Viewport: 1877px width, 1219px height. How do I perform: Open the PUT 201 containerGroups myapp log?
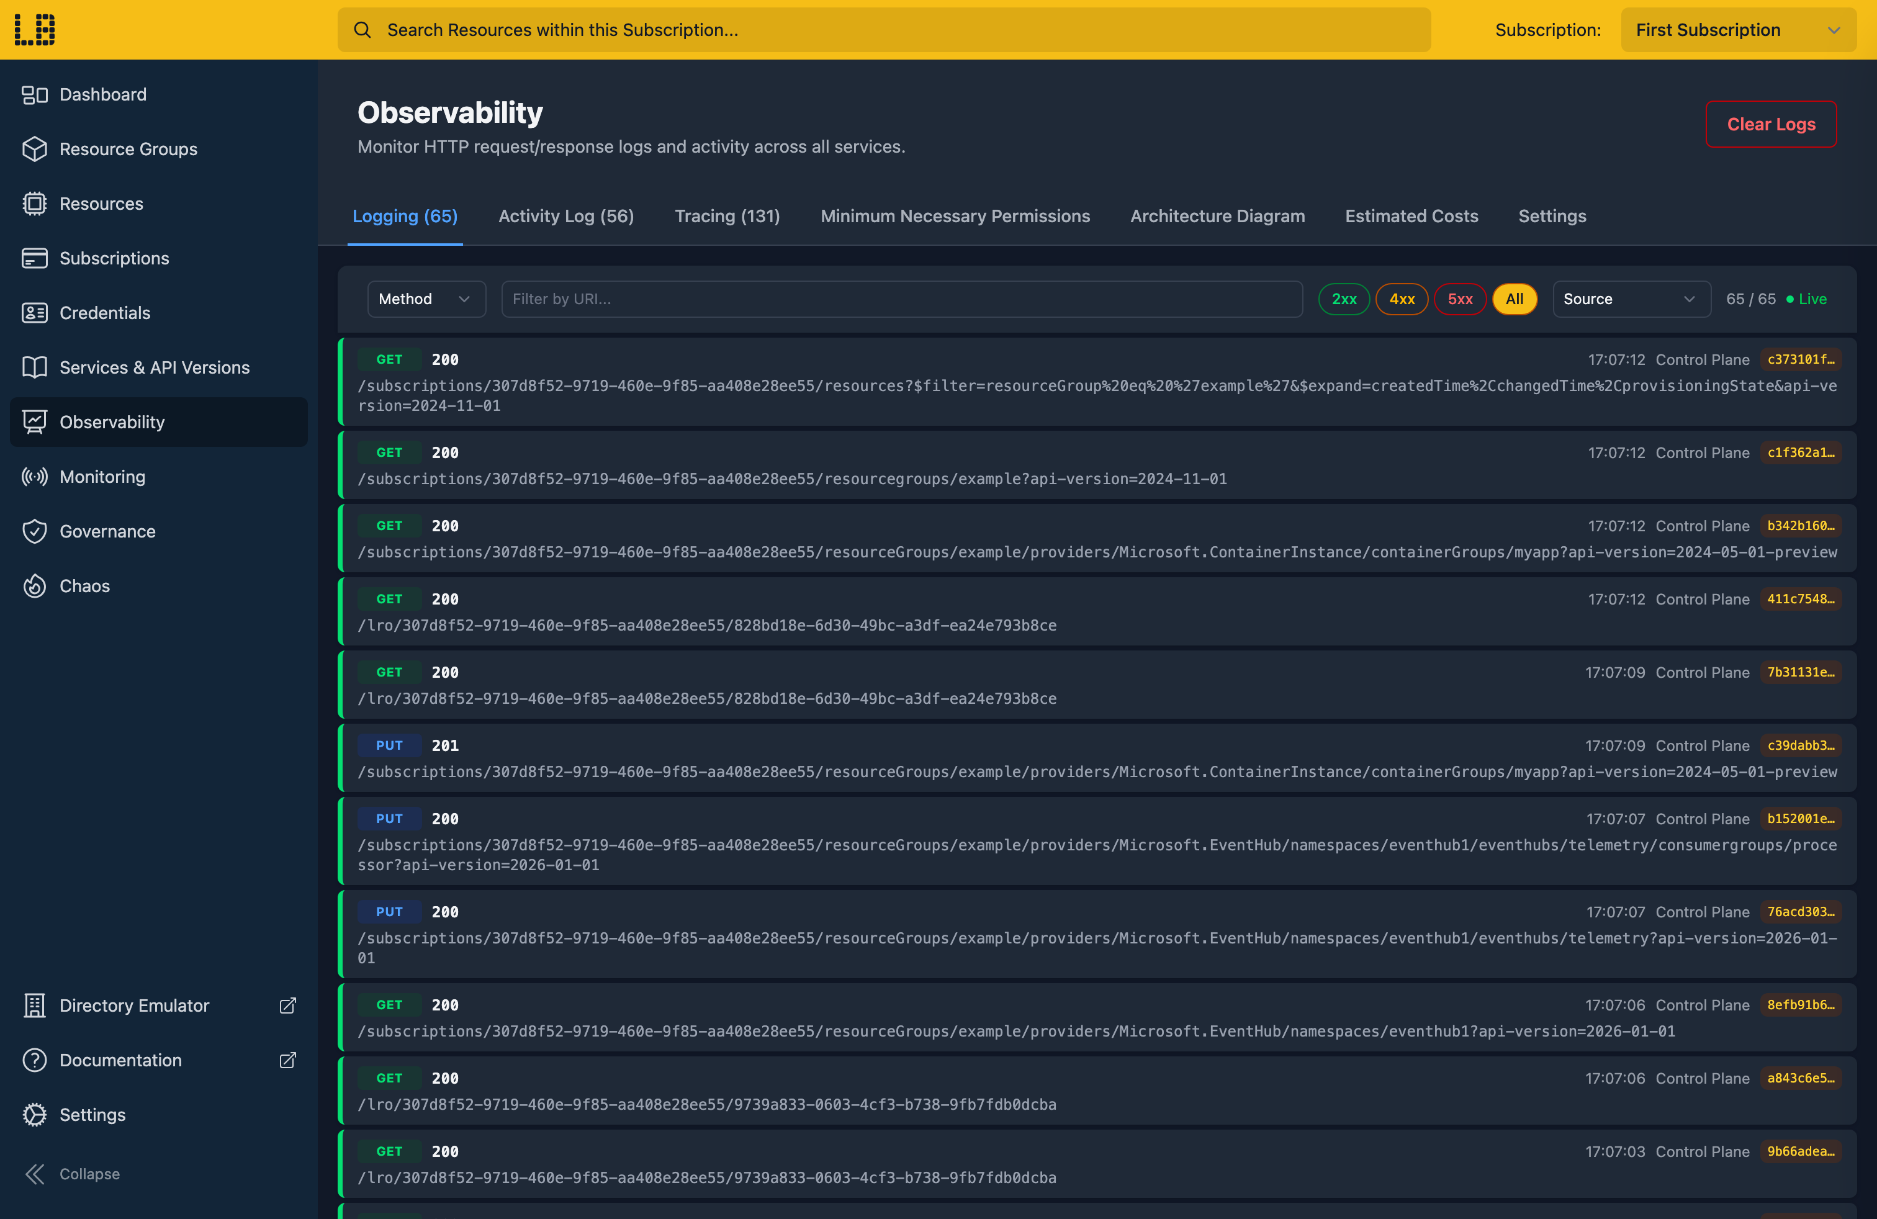pyautogui.click(x=1096, y=758)
